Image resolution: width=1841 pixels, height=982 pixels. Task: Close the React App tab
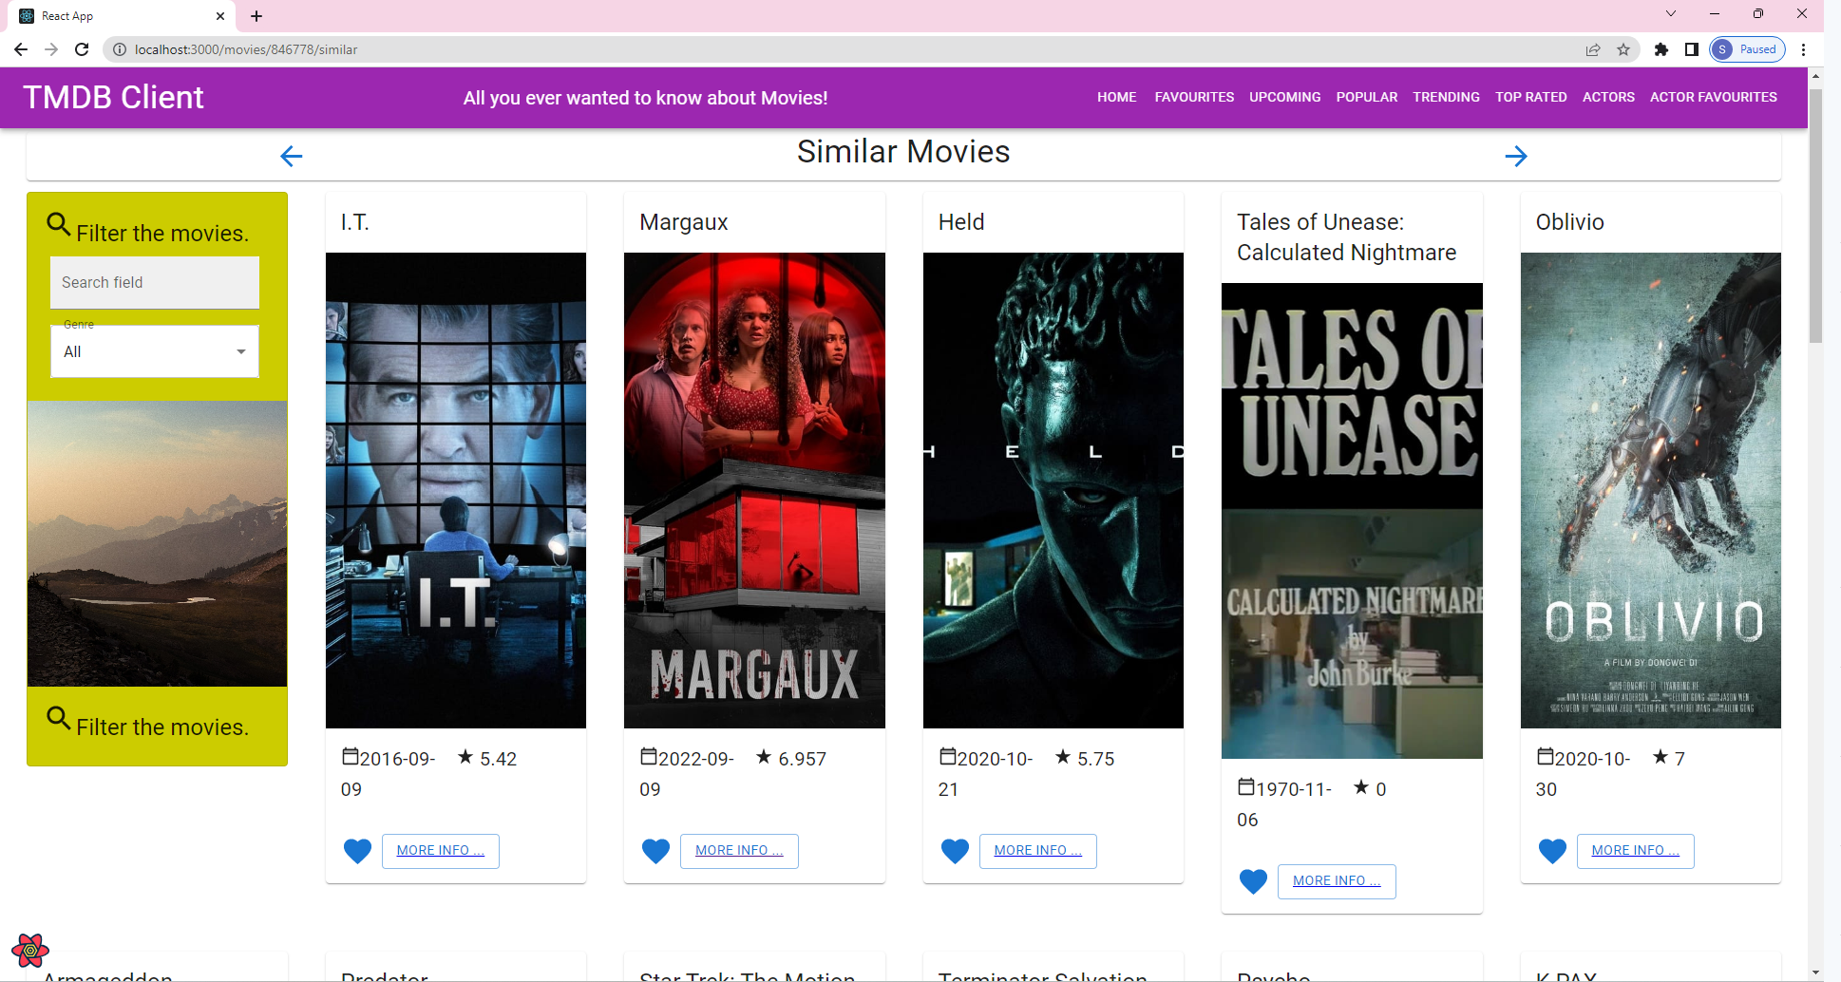coord(220,16)
